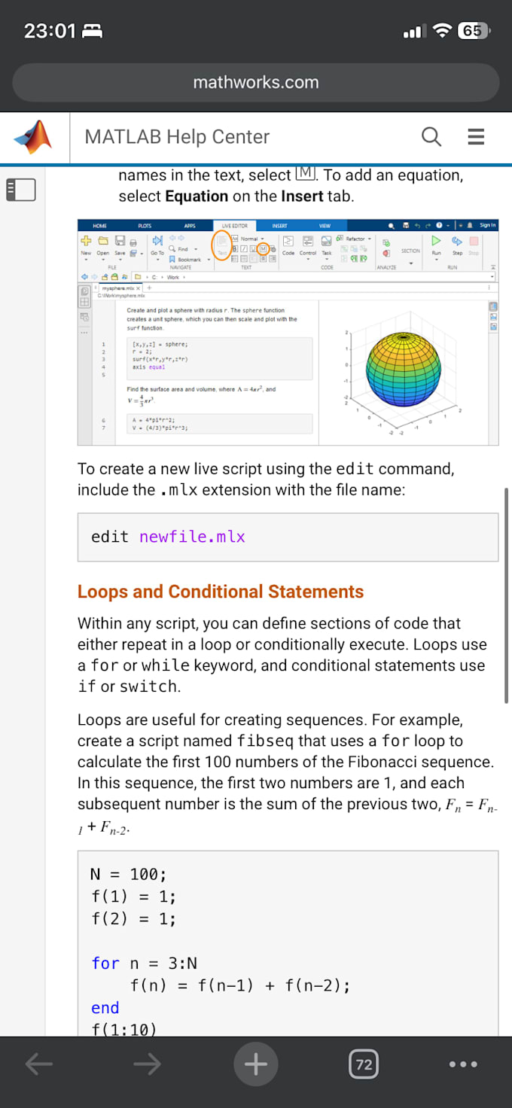Tap the colored sphere surface plot
Screen dimensions: 512x1108
pos(403,368)
